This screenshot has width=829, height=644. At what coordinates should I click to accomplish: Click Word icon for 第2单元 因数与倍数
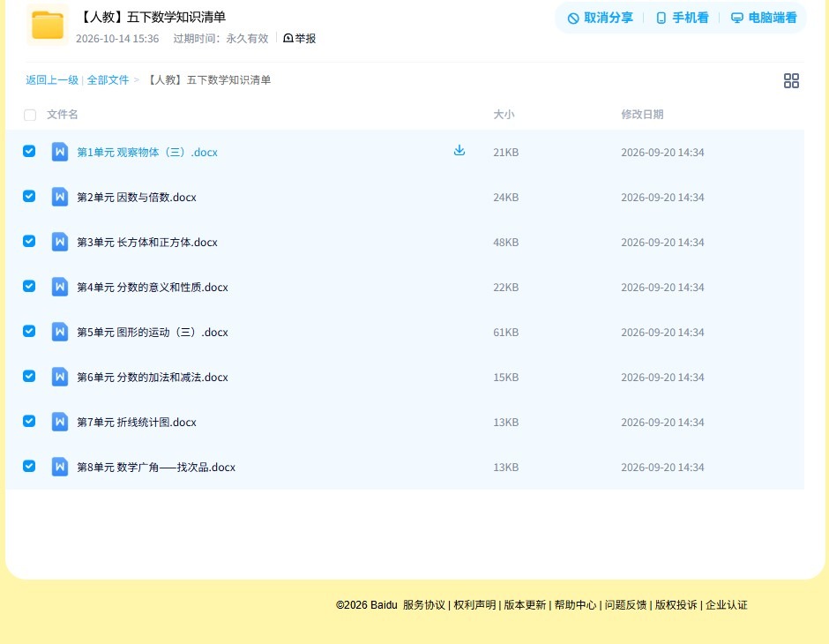60,197
